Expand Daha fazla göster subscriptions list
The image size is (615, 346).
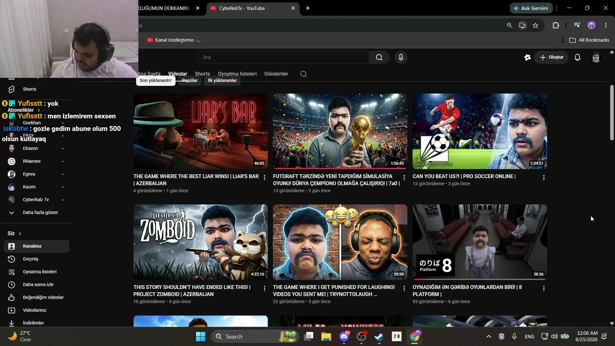click(x=37, y=212)
